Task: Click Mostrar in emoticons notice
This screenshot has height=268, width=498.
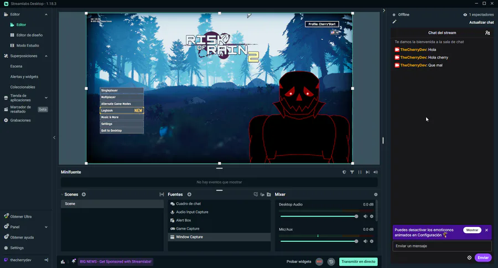Action: click(472, 230)
